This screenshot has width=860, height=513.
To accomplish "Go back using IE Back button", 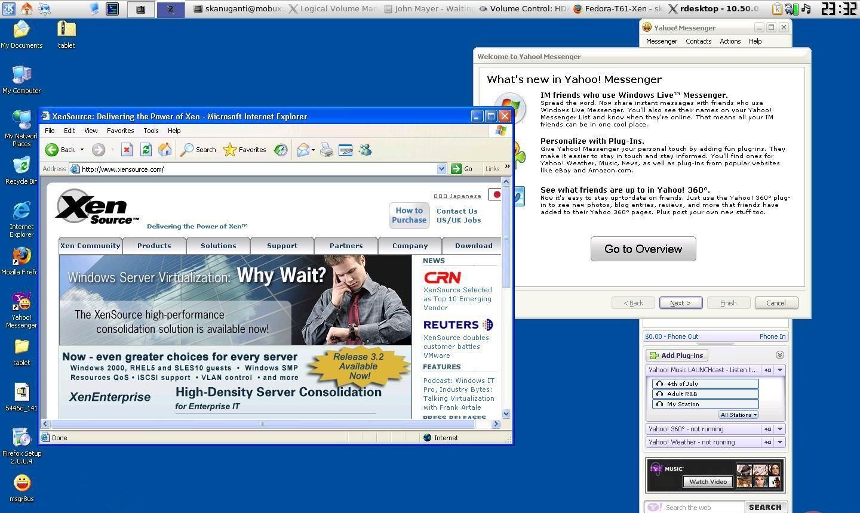I will click(60, 150).
